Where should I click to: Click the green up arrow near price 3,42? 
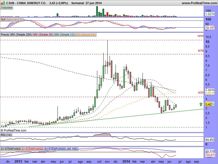pyautogui.click(x=201, y=104)
